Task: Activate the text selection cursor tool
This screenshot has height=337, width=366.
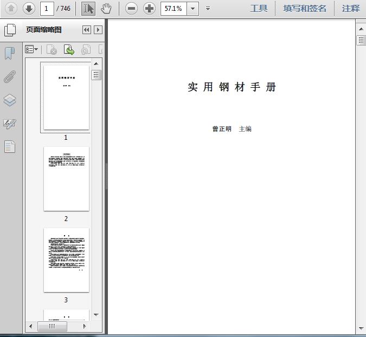Action: [88, 8]
